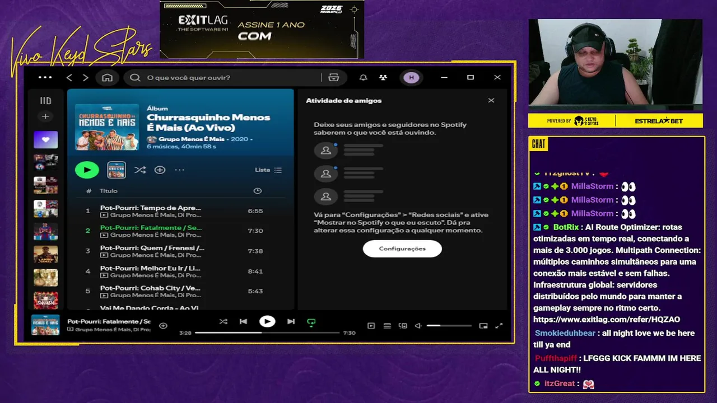Click the Título column header
717x403 pixels.
(x=109, y=191)
